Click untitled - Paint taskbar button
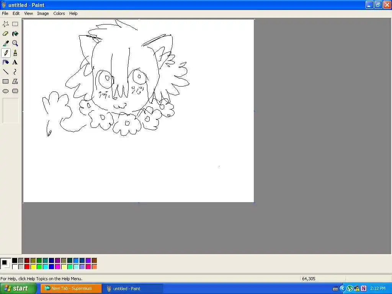The width and height of the screenshot is (392, 294). tap(133, 289)
